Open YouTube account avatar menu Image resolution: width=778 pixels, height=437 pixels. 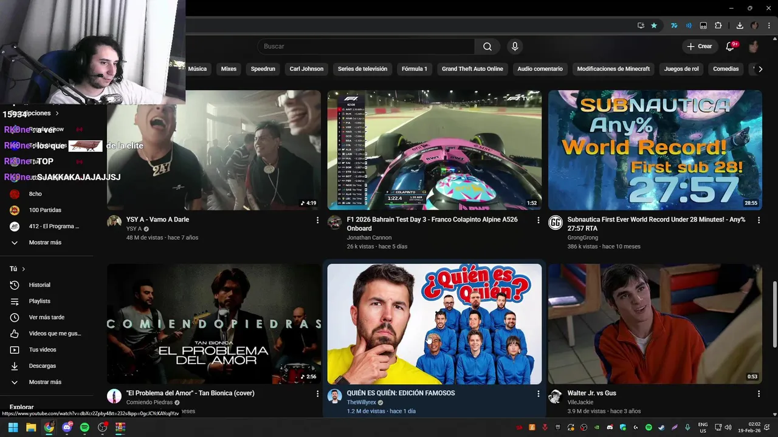(x=754, y=47)
